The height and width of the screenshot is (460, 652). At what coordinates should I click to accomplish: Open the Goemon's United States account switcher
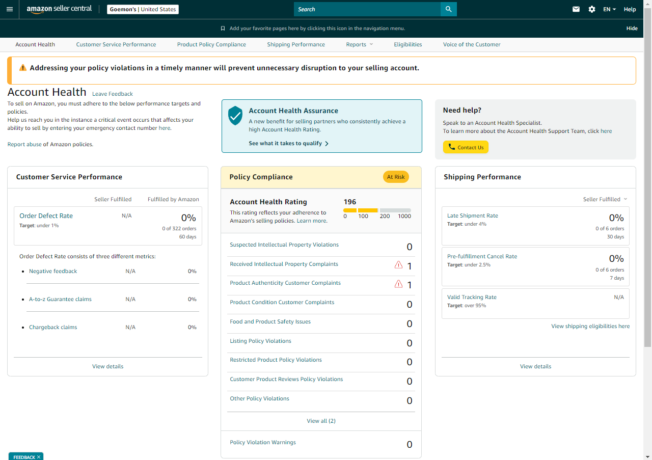coord(143,9)
